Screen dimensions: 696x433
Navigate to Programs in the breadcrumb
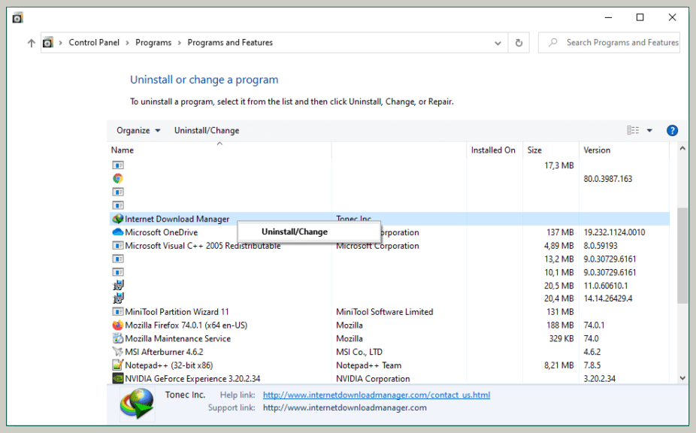tap(153, 42)
